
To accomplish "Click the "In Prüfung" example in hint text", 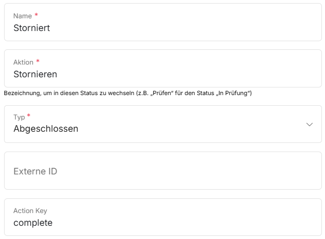I will point(235,94).
